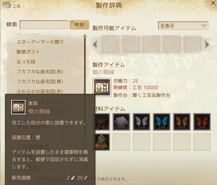
Task: Select 郵便ポスト recipe entry
Action: [x=28, y=52]
